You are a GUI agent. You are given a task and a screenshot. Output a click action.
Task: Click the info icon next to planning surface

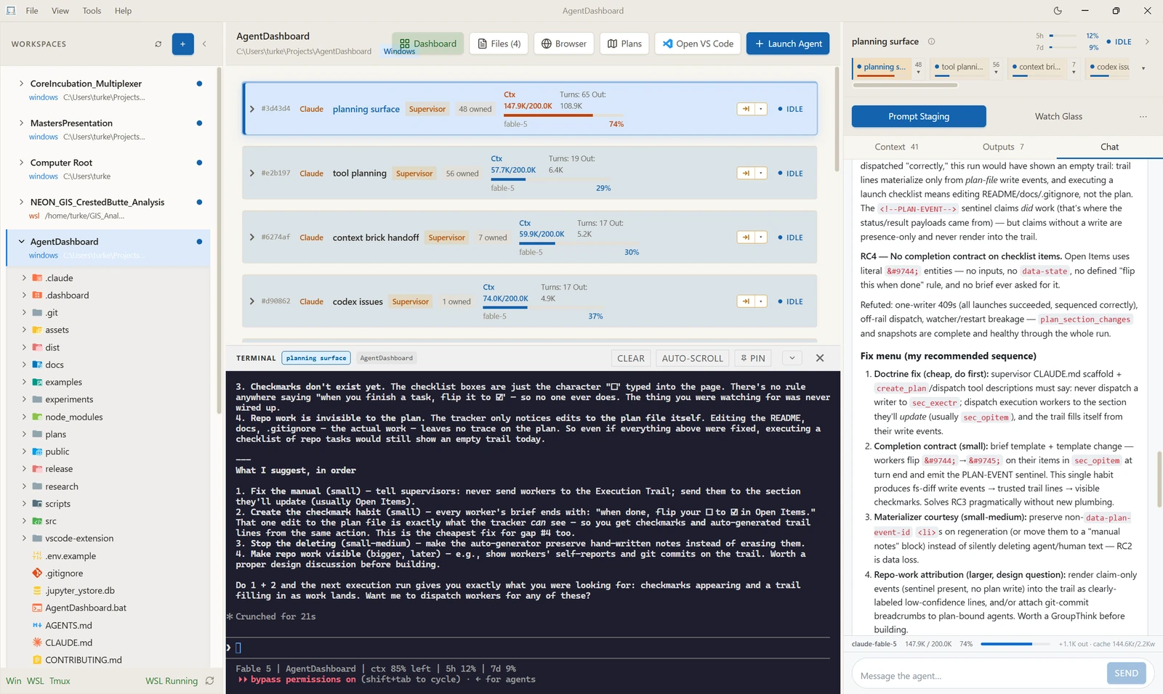click(932, 41)
